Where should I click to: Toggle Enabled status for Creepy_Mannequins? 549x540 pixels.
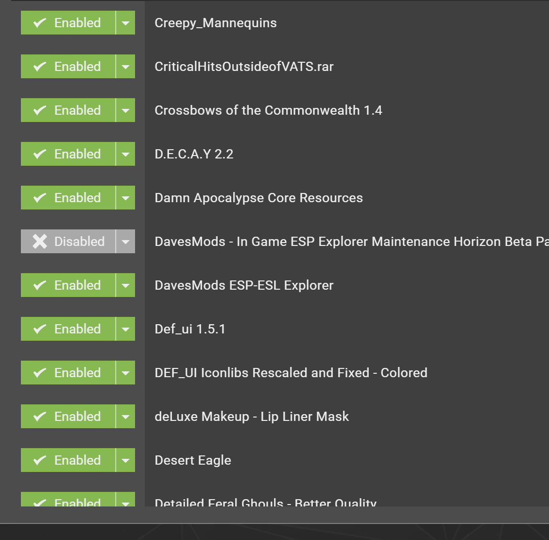68,23
